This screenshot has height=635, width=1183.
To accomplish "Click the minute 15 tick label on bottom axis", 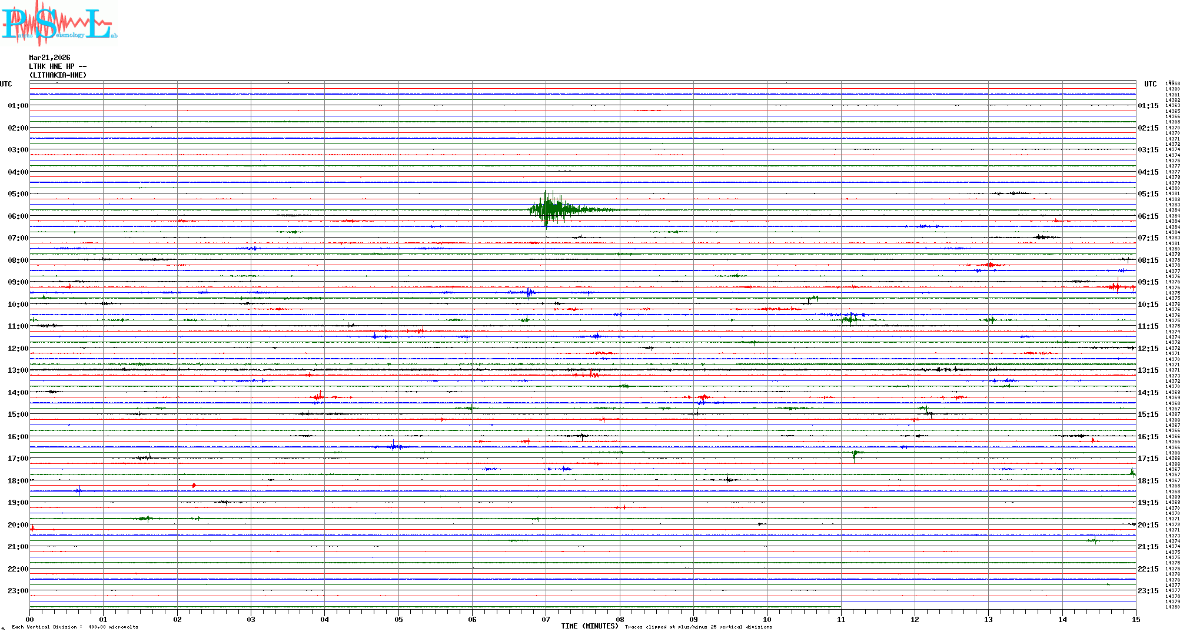I will [1135, 620].
